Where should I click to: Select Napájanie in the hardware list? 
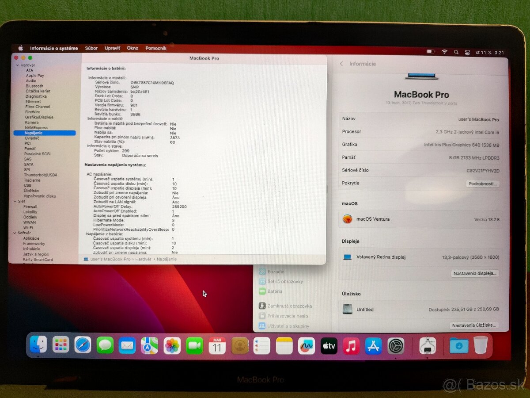point(34,133)
